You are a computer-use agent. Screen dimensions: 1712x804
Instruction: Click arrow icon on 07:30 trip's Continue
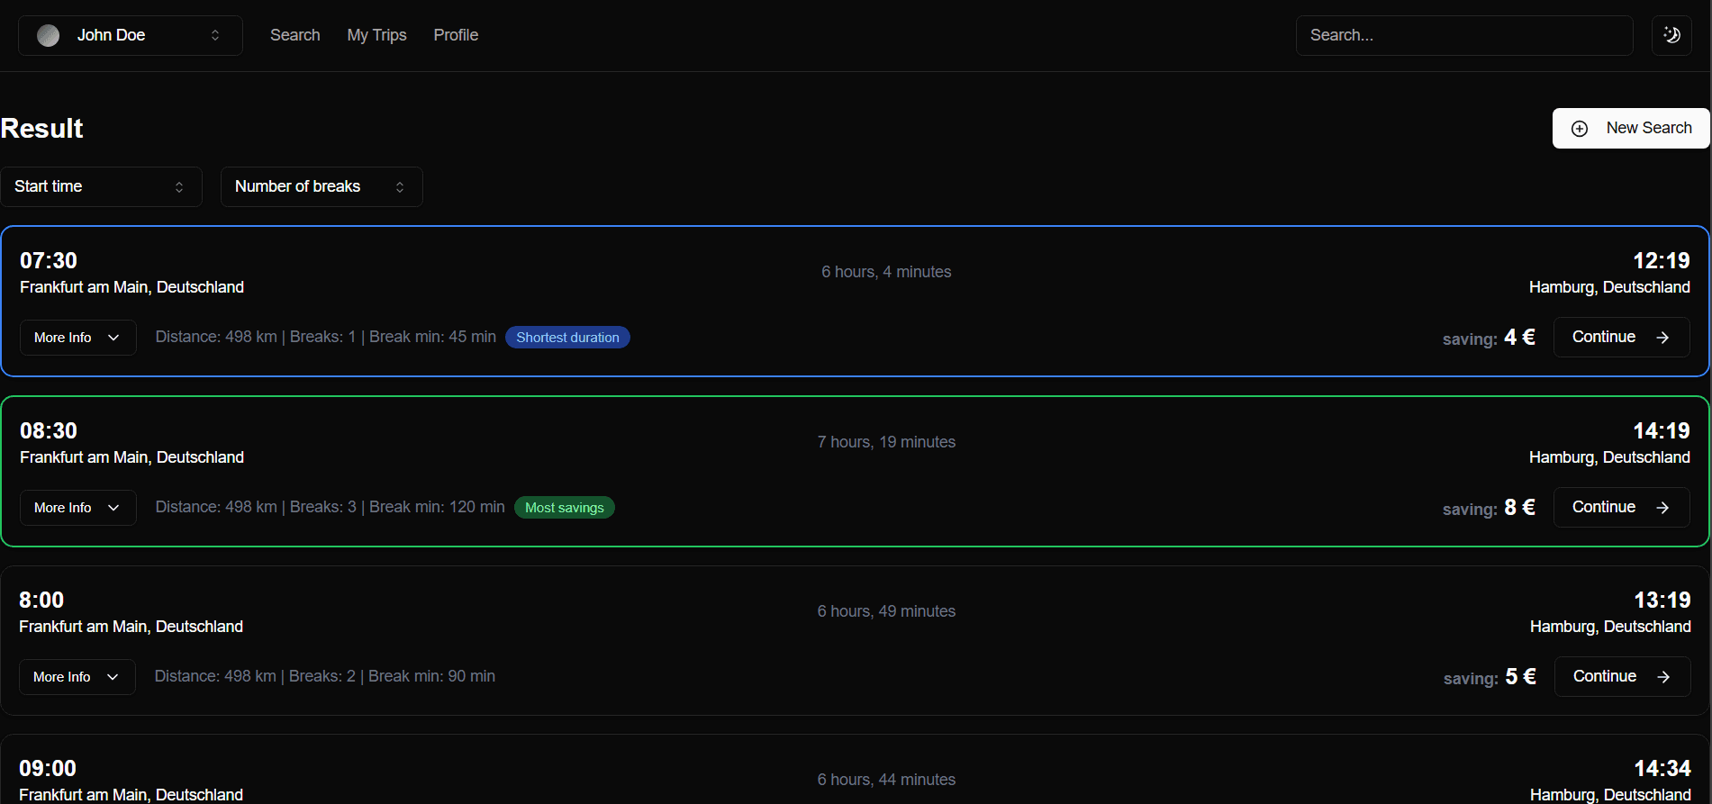click(1662, 338)
